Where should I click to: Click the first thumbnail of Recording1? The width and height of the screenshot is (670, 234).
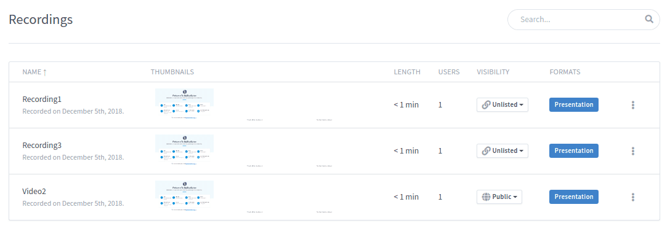[x=185, y=103]
